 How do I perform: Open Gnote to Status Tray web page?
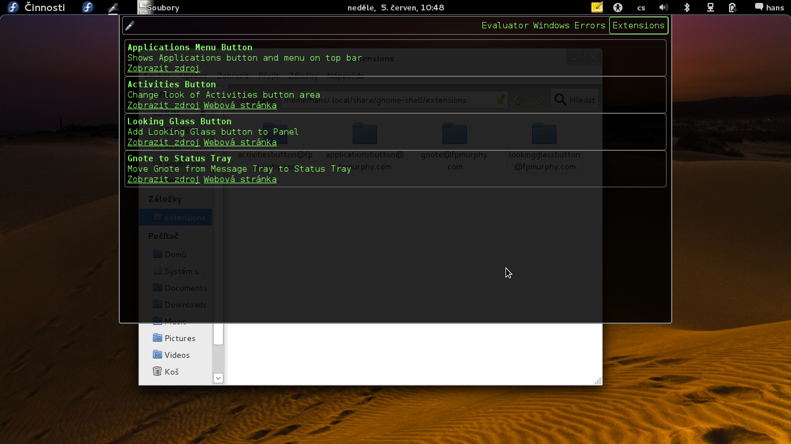click(240, 179)
